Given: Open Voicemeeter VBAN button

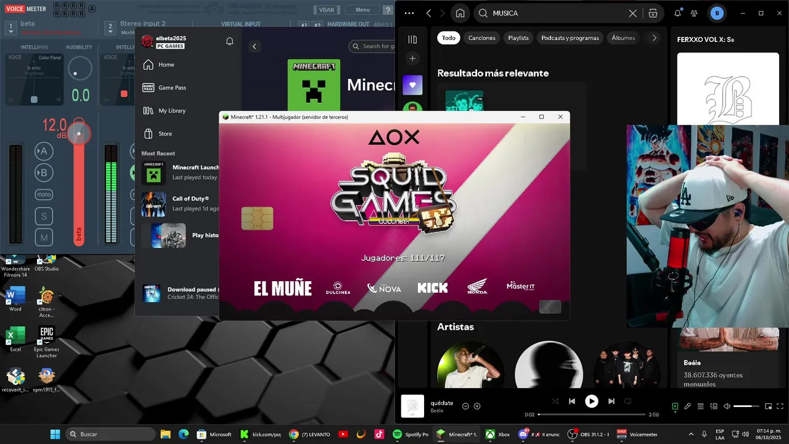Looking at the screenshot, I should [326, 10].
